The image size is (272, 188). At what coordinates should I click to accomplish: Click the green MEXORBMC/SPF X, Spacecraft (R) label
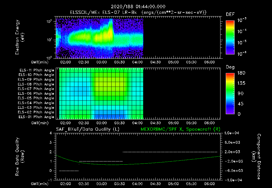180,129
